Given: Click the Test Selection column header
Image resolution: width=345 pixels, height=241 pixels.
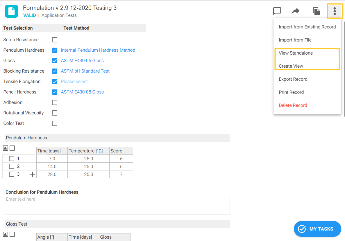Looking at the screenshot, I should [x=32, y=28].
